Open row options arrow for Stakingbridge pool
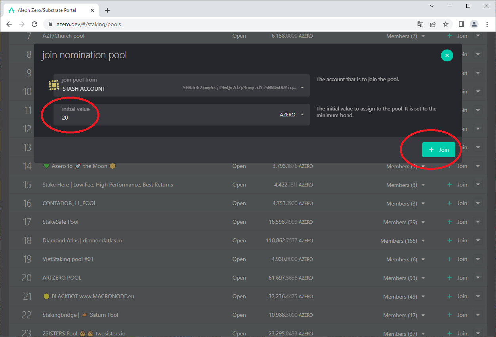 [478, 315]
